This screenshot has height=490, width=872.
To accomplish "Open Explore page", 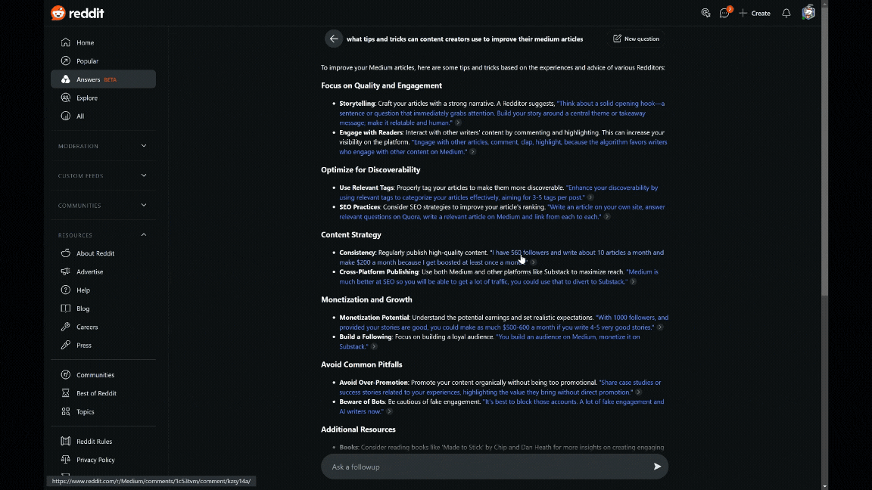I will (x=103, y=98).
